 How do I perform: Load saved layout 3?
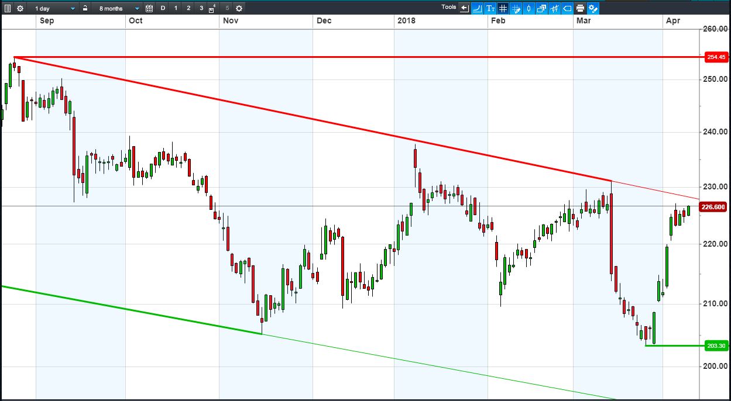click(x=201, y=8)
